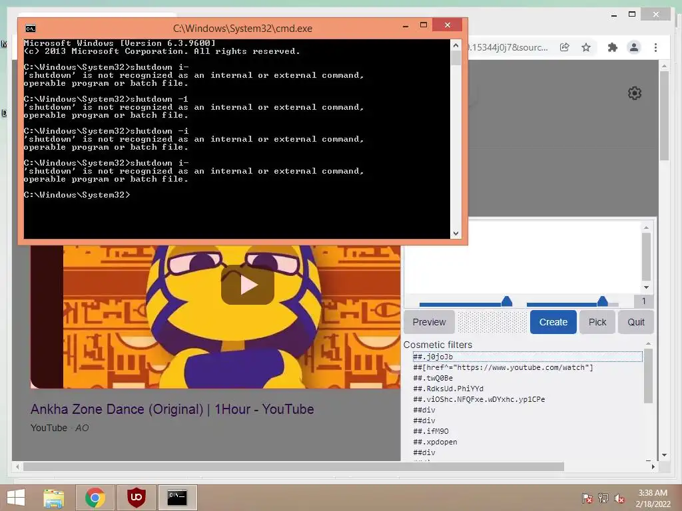This screenshot has height=511, width=682.
Task: Open network tray icon
Action: [x=603, y=498]
